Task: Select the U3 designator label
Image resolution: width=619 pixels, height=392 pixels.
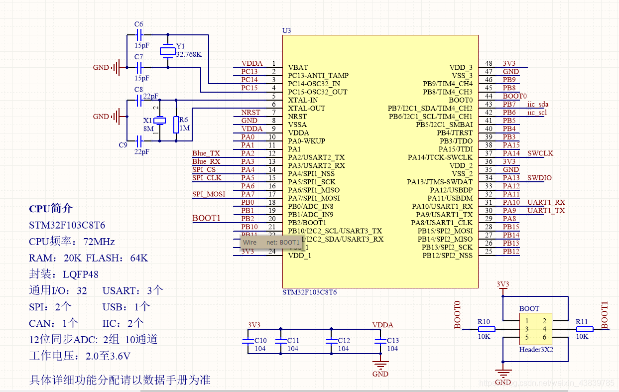Action: click(286, 30)
